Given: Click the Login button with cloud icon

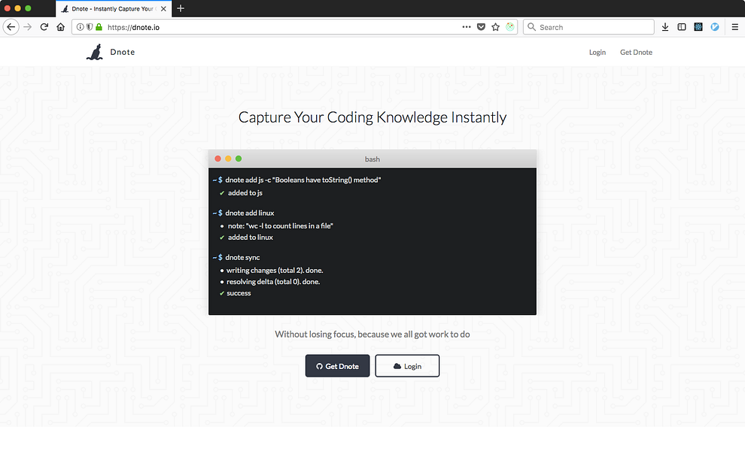Looking at the screenshot, I should tap(407, 366).
